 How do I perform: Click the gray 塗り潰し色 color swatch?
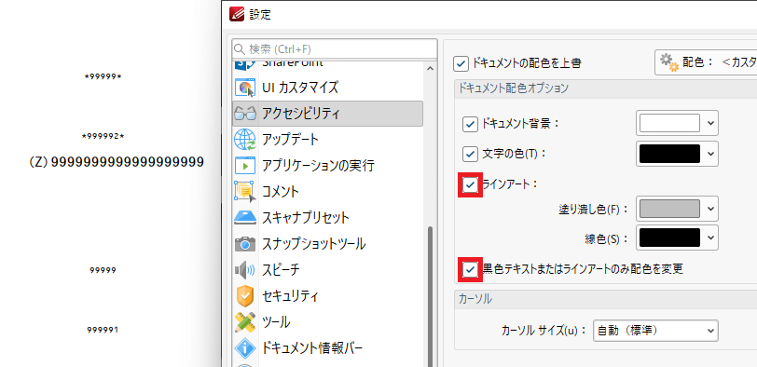(x=669, y=209)
